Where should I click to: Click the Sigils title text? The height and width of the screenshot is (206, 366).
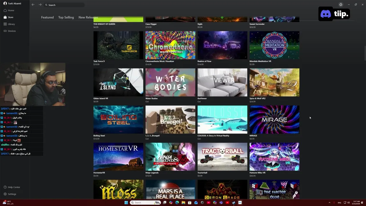coord(200,24)
